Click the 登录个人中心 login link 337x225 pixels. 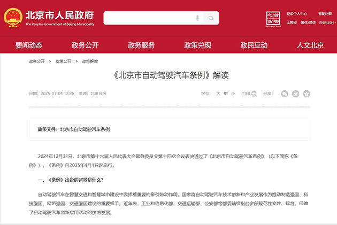tap(296, 13)
